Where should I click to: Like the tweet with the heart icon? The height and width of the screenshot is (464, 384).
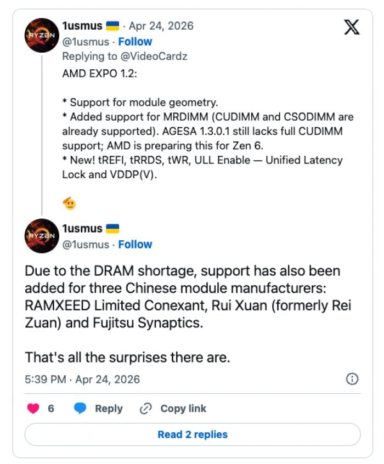click(x=34, y=408)
